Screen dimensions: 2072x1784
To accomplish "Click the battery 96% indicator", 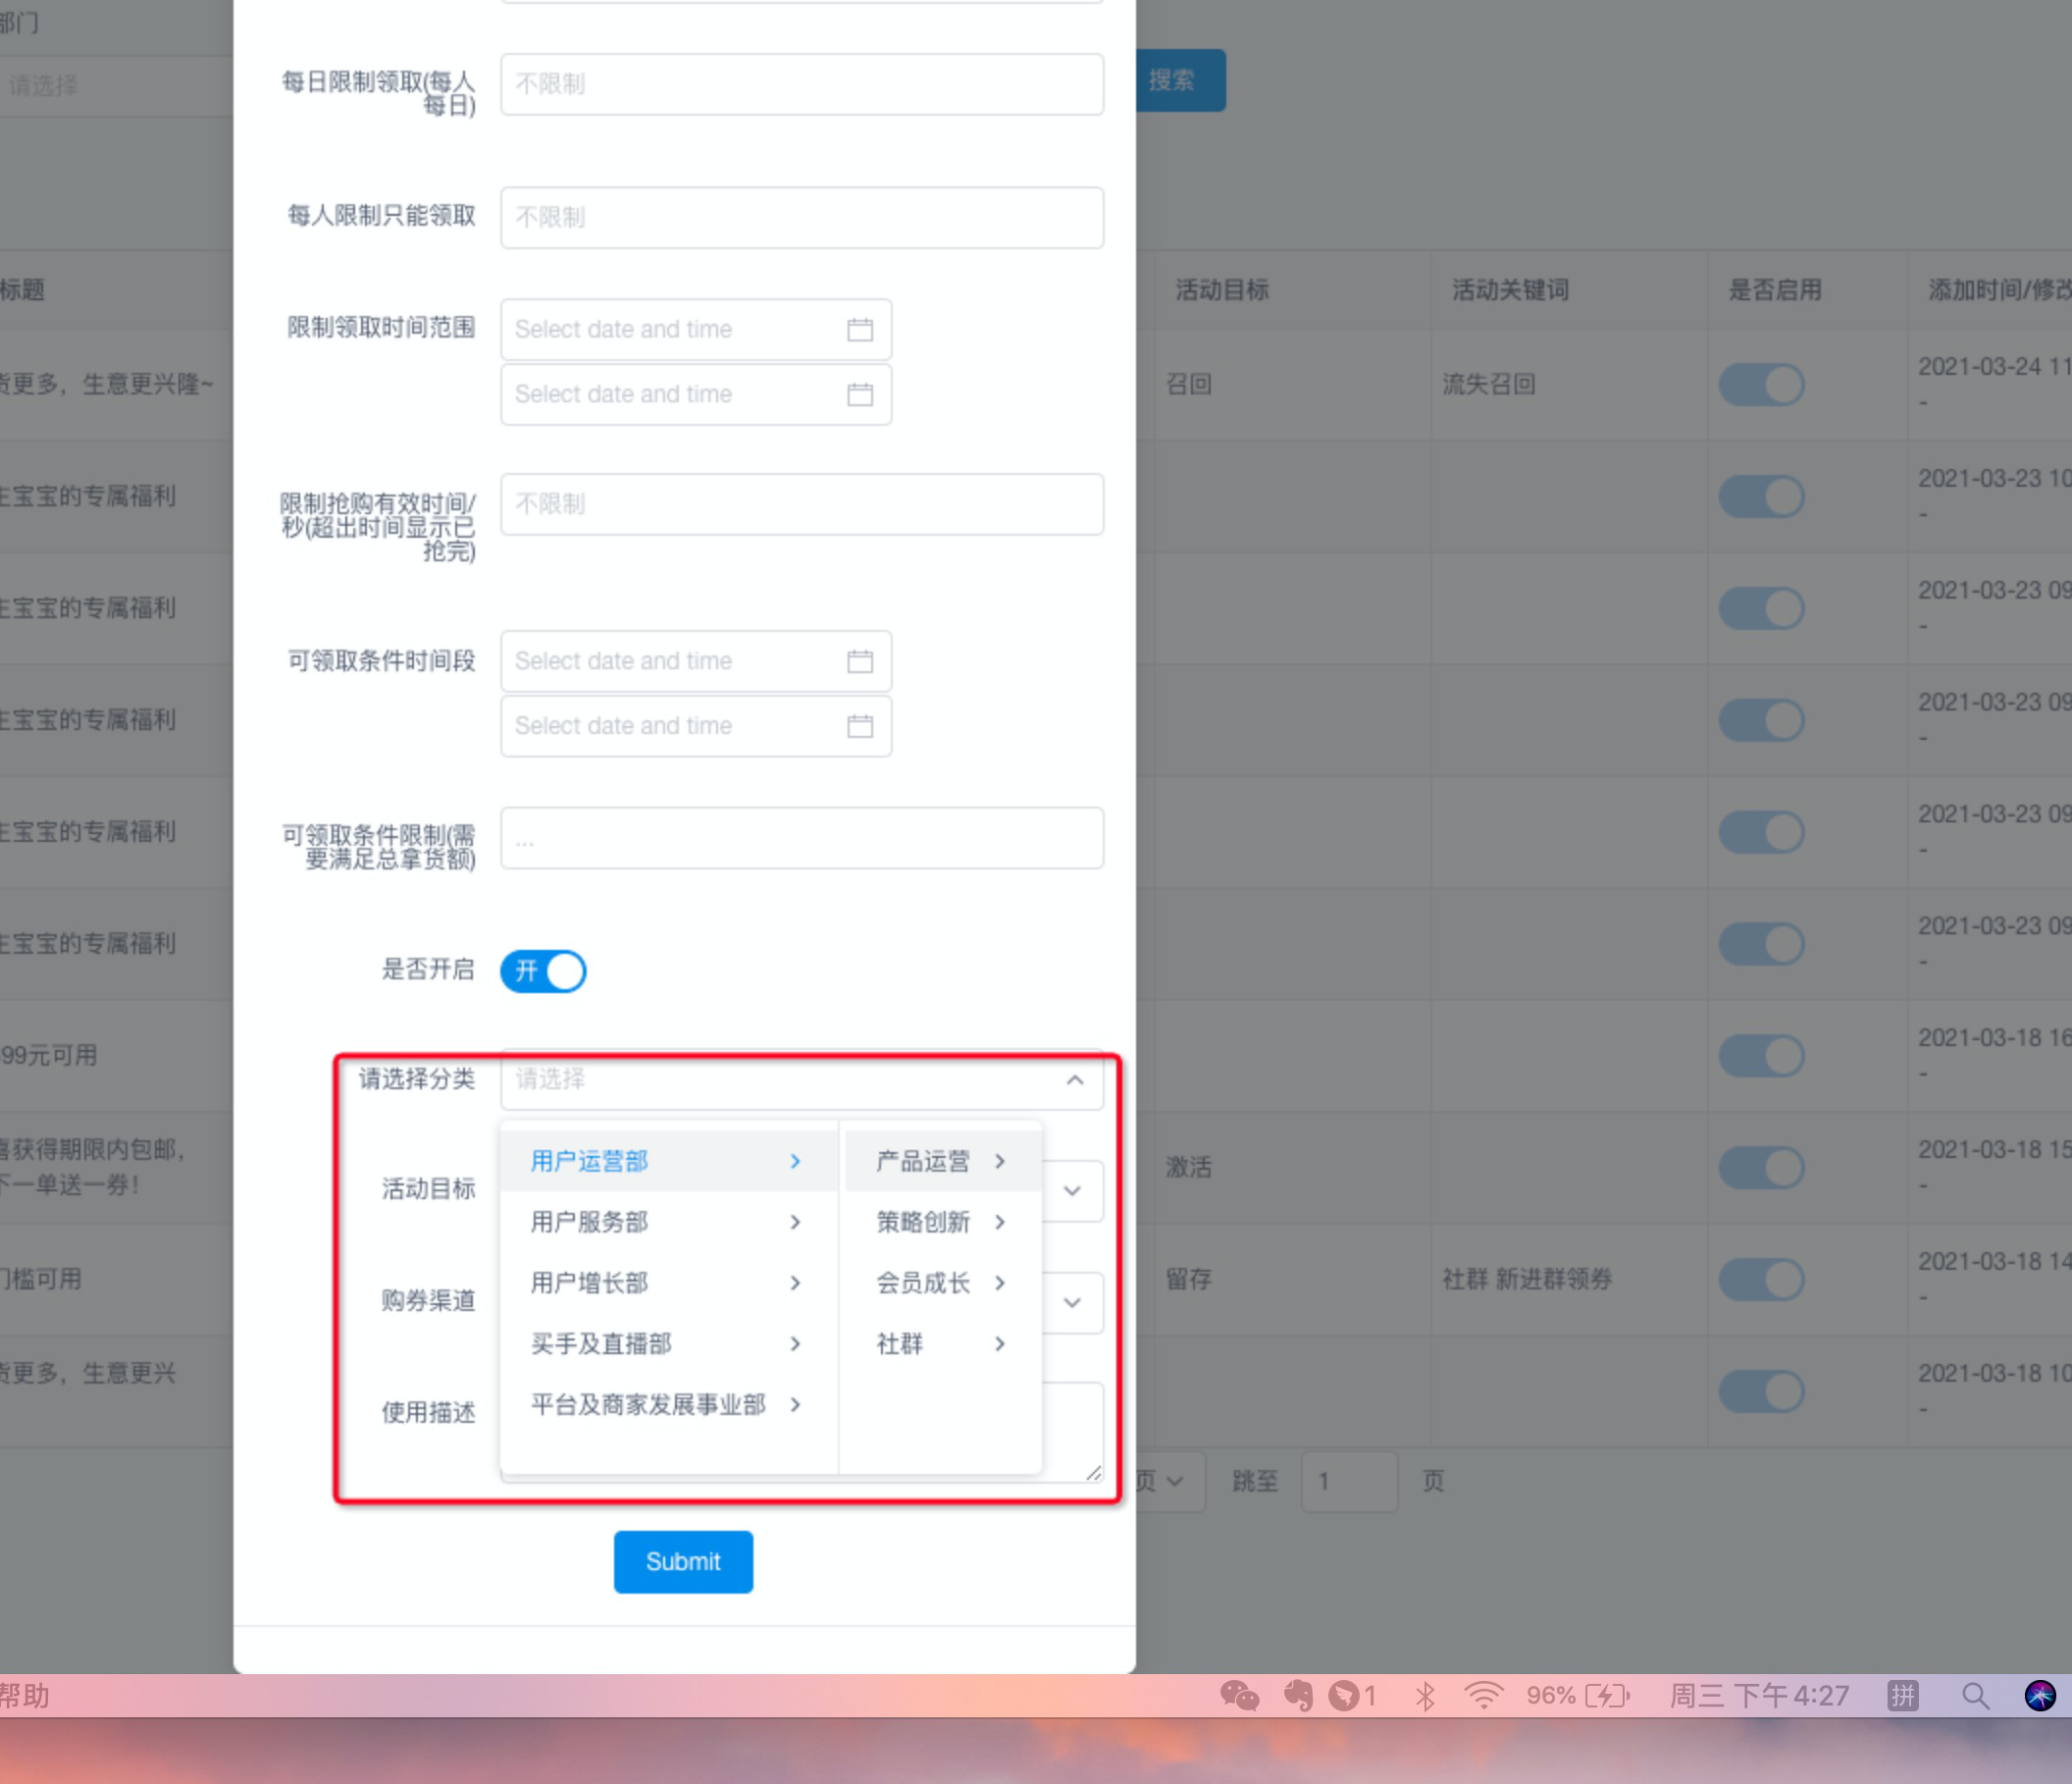I will point(1578,1695).
